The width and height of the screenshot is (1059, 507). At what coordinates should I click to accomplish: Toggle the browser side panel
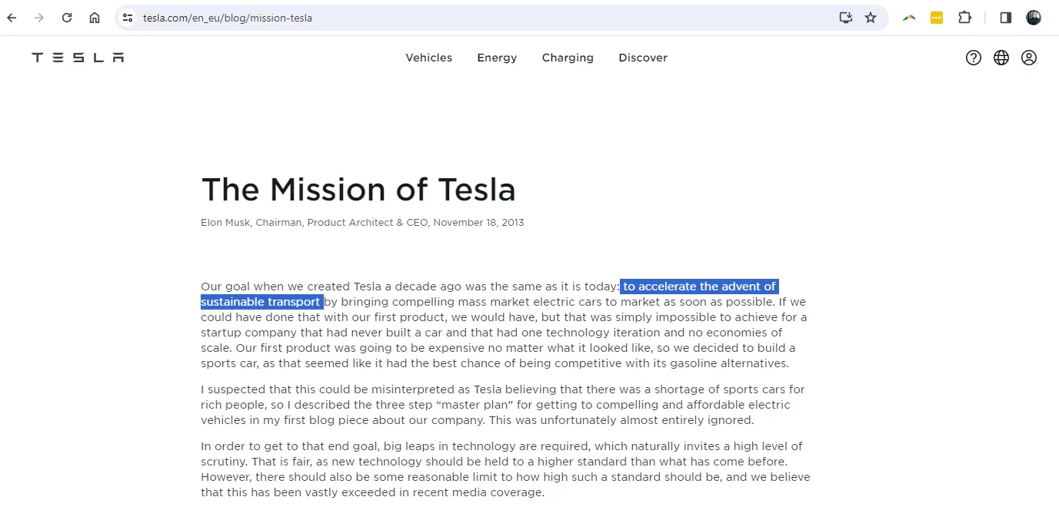click(1005, 18)
